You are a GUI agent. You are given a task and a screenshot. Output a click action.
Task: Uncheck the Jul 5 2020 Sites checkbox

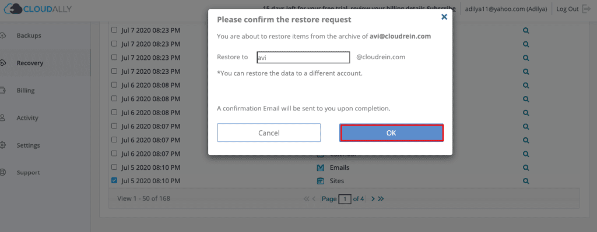[x=114, y=181]
